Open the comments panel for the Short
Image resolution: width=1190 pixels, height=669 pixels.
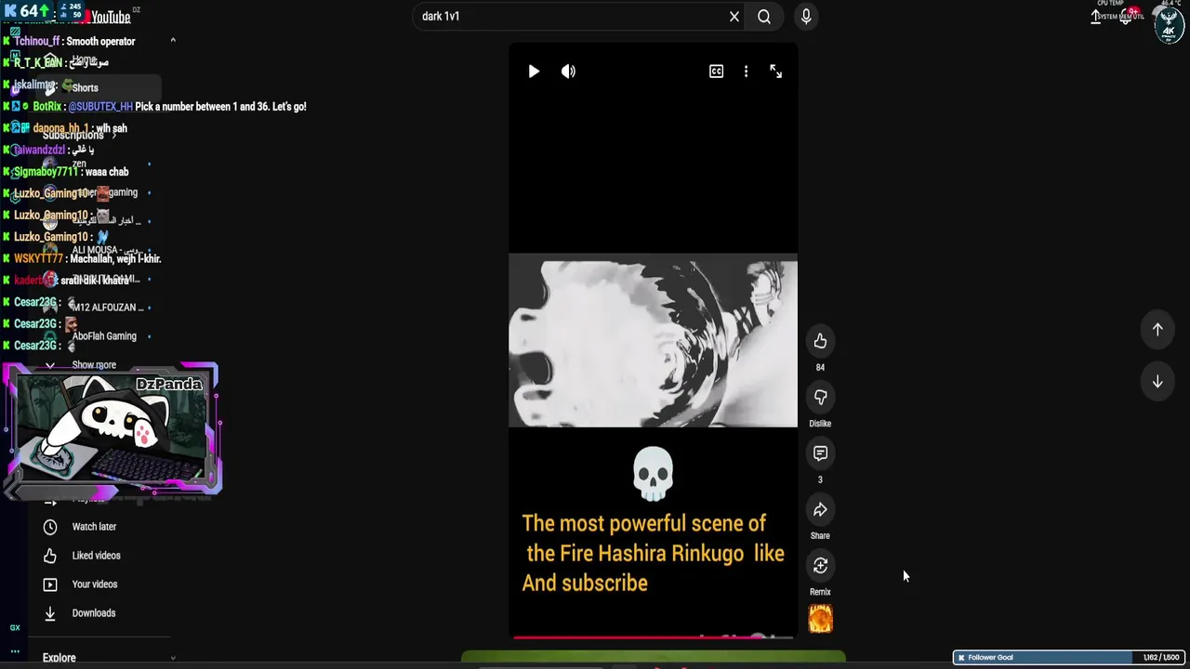(x=820, y=453)
